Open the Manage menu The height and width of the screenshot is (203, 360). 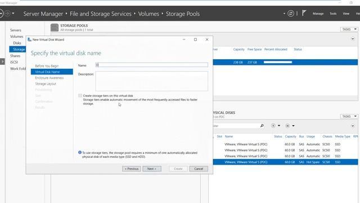318,14
